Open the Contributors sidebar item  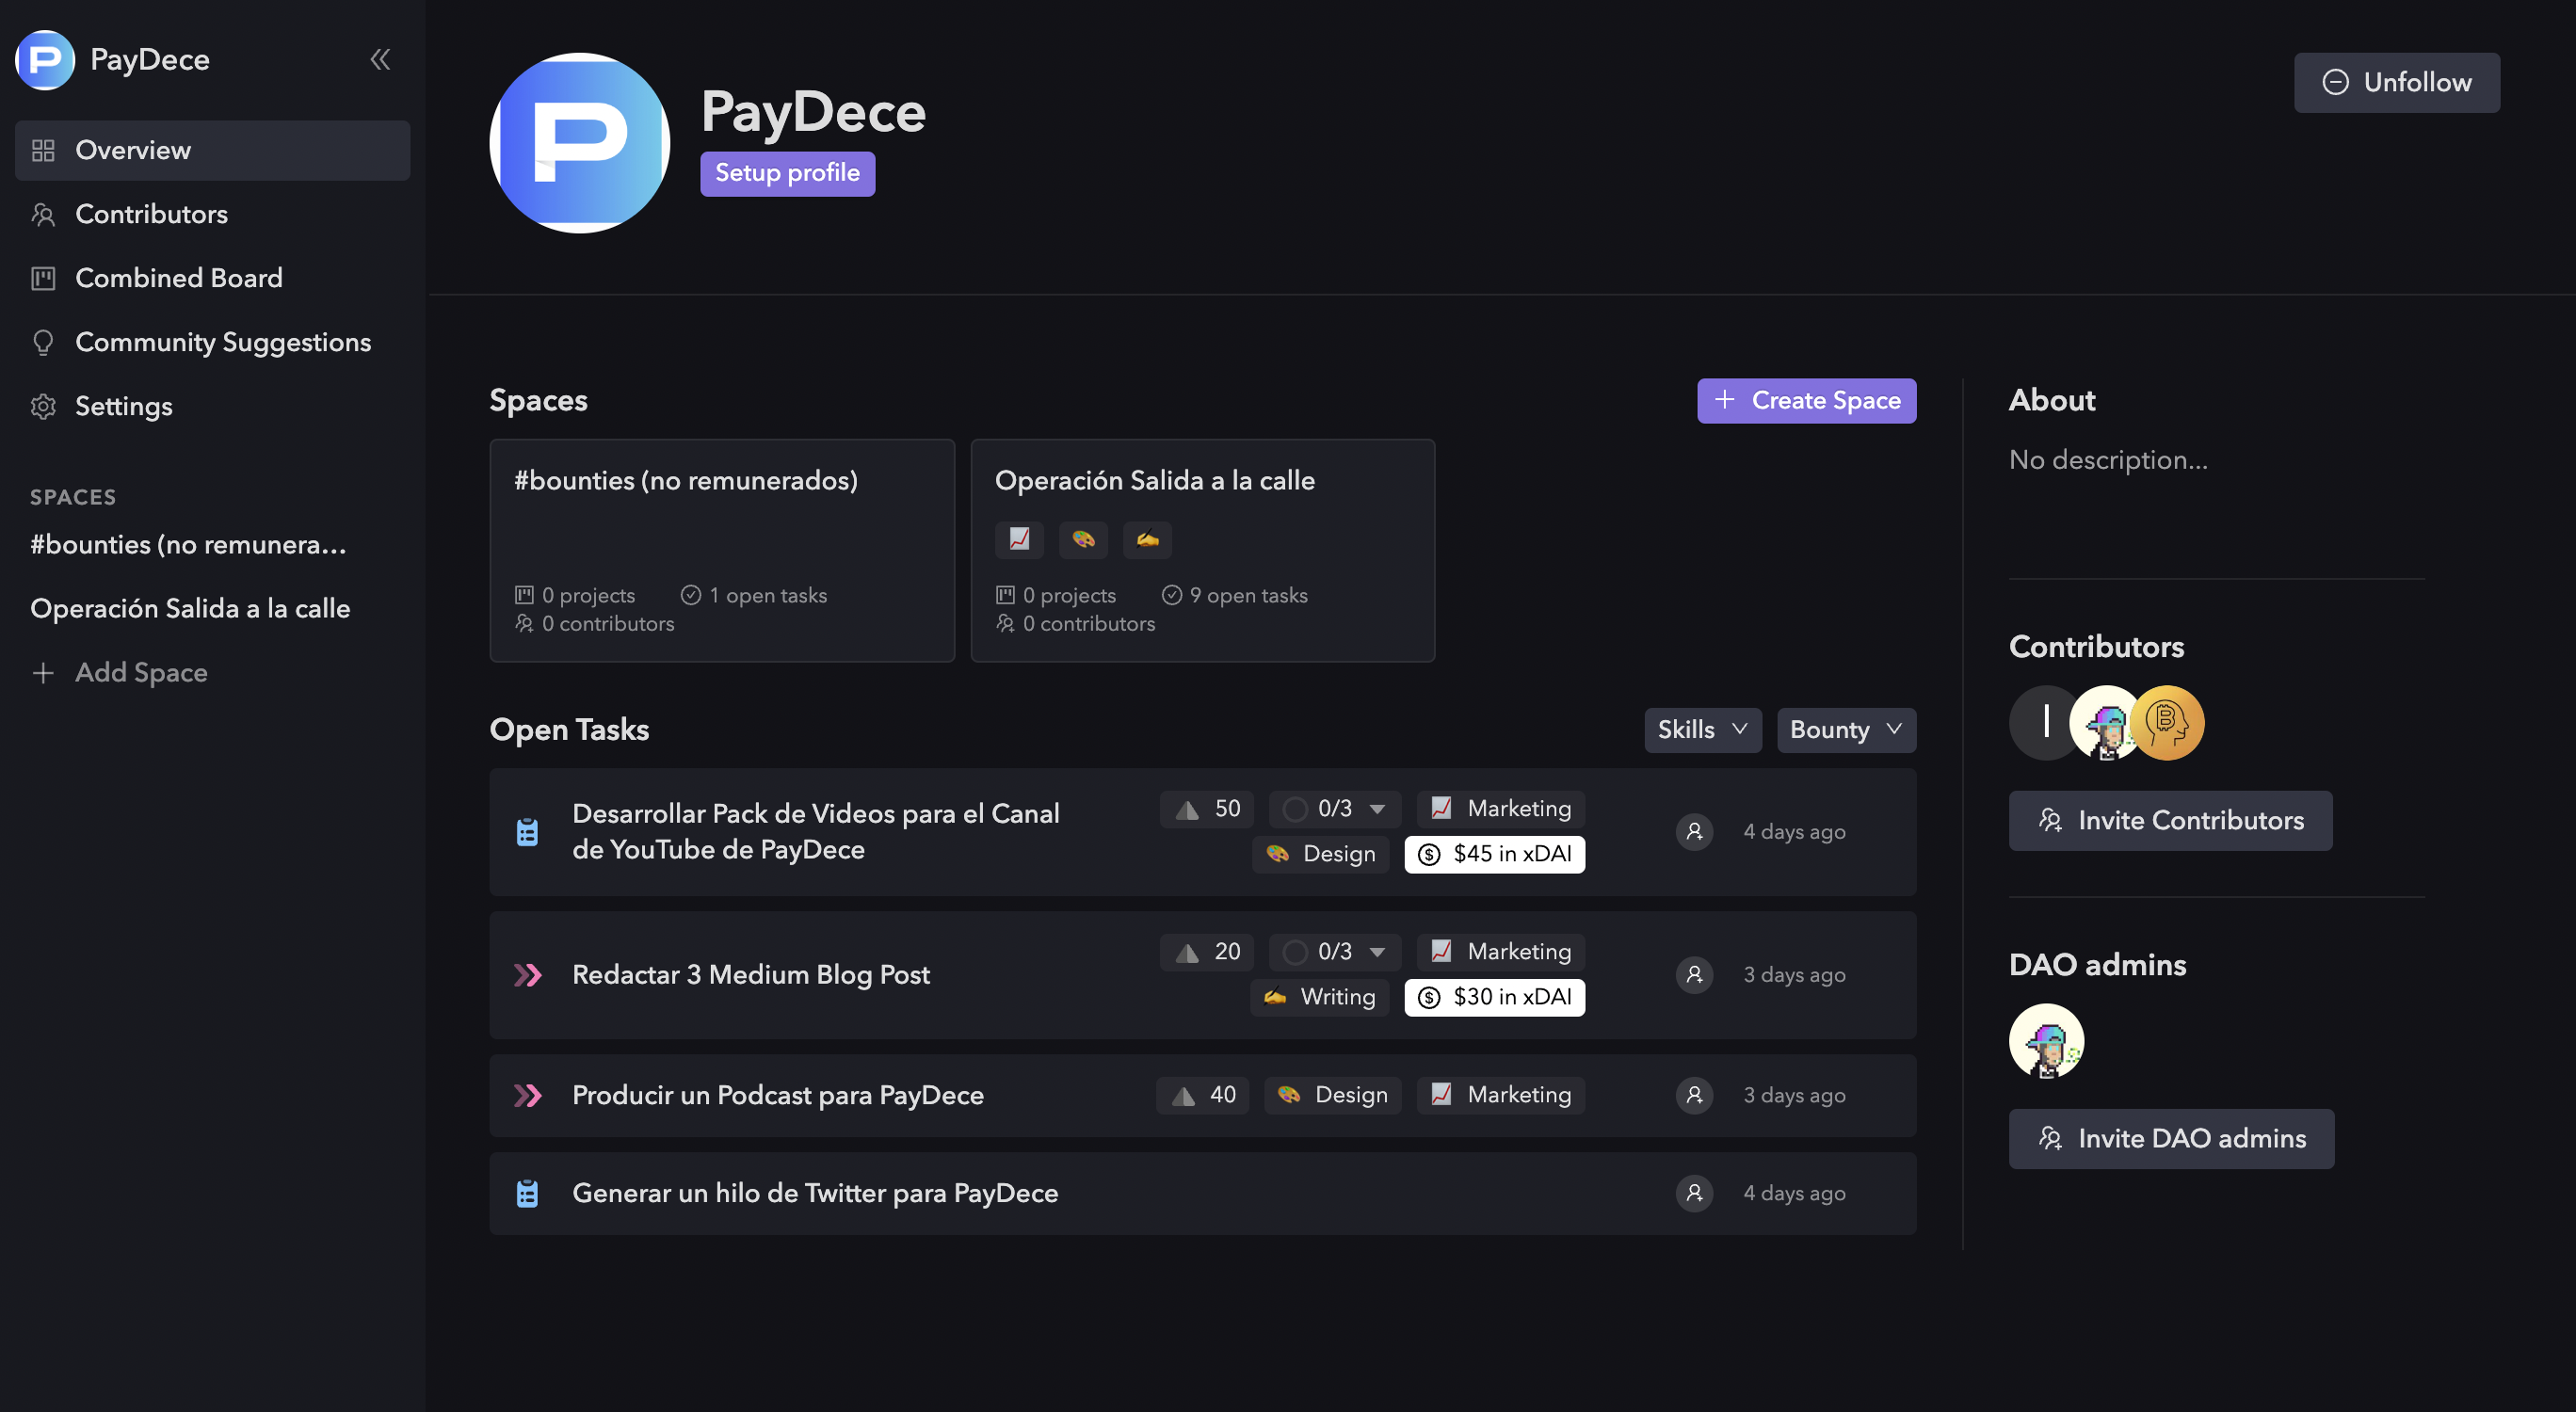(x=212, y=214)
